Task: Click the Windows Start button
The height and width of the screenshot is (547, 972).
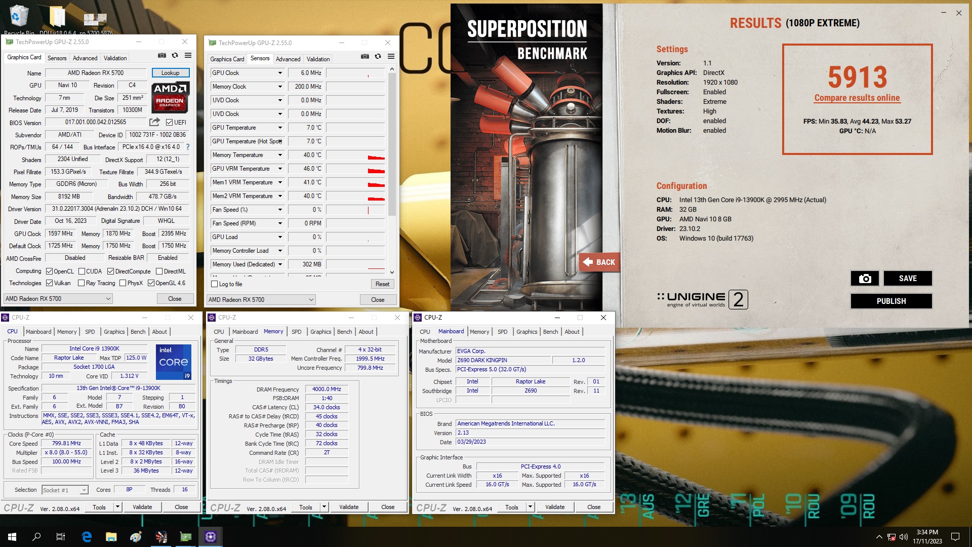Action: click(12, 537)
